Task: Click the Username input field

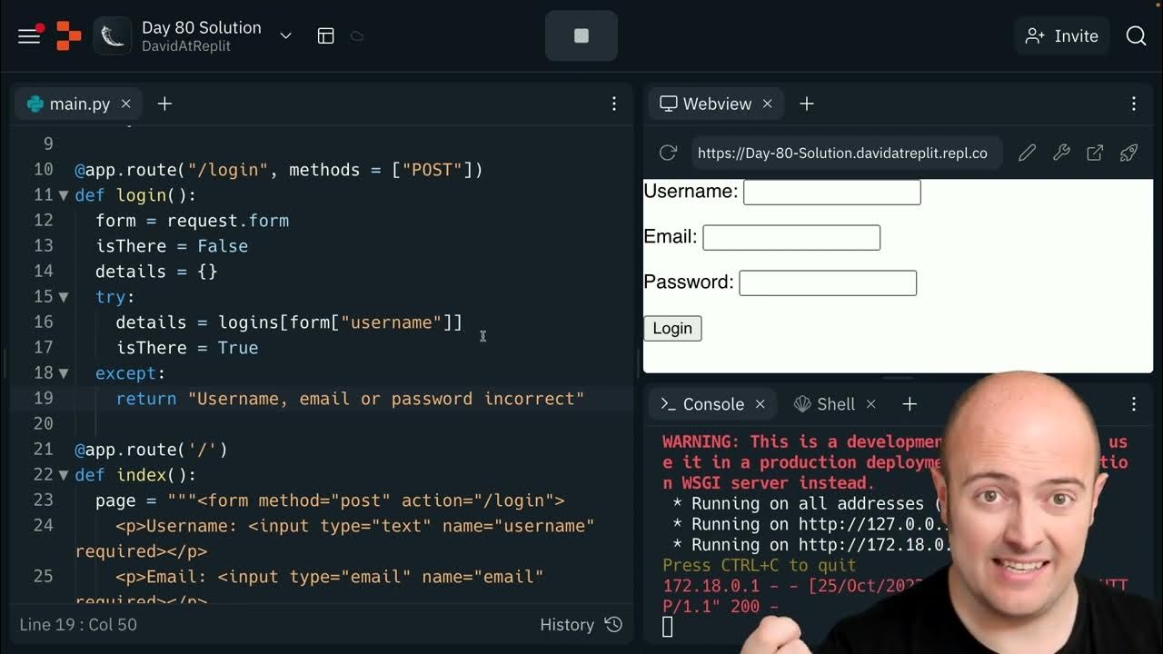Action: pos(832,192)
